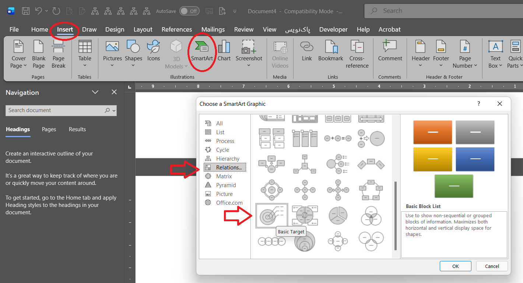Toggle AutoSave off or on

189,11
